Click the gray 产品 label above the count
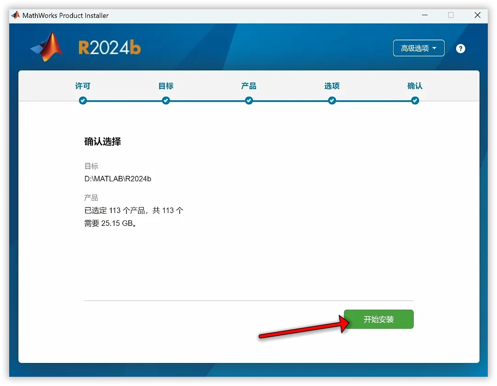 91,197
